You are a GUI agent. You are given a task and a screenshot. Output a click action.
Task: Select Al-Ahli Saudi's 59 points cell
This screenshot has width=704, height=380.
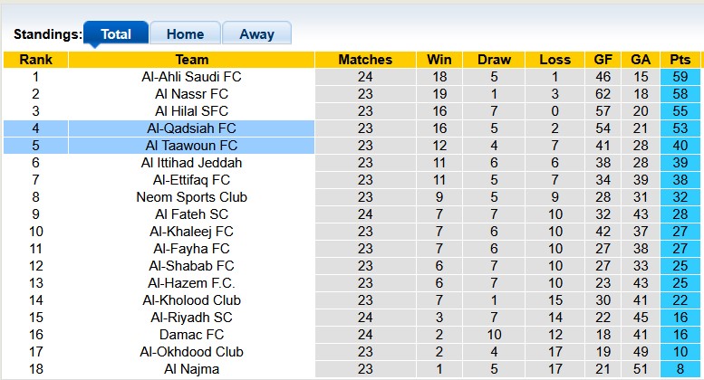point(680,77)
